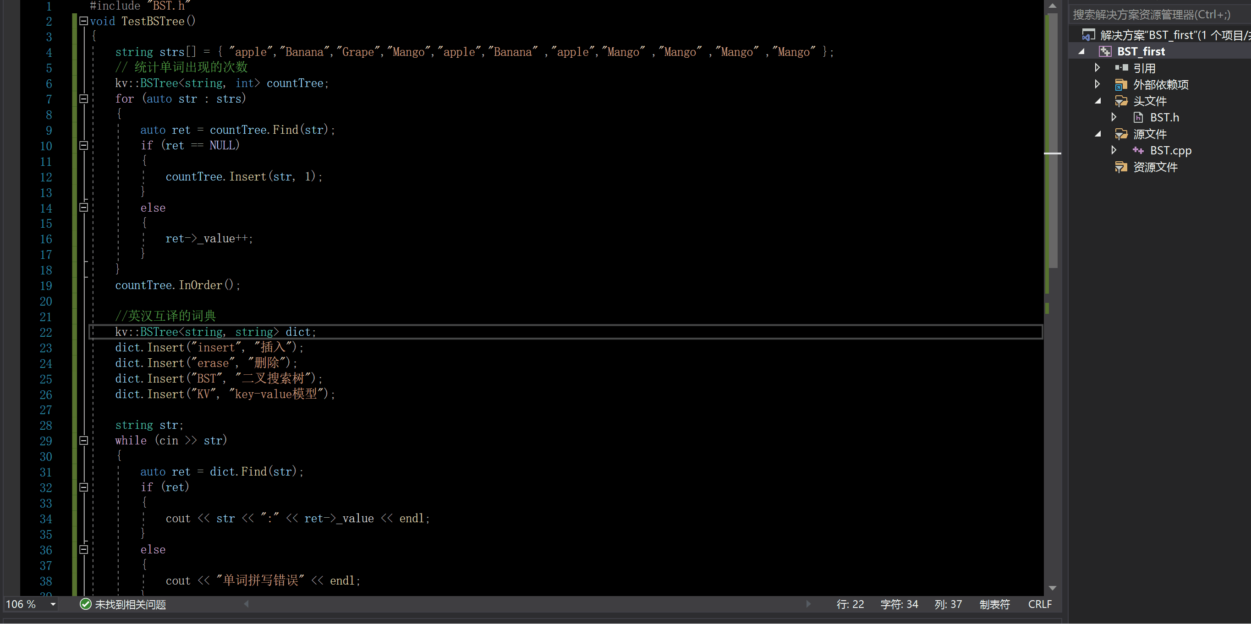Select the BST_first project name
The image size is (1251, 624).
pyautogui.click(x=1141, y=51)
